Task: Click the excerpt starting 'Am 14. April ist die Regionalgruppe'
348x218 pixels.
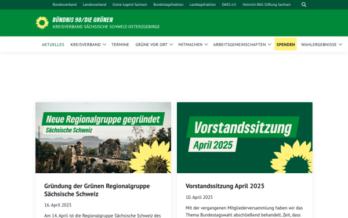Action: click(102, 216)
